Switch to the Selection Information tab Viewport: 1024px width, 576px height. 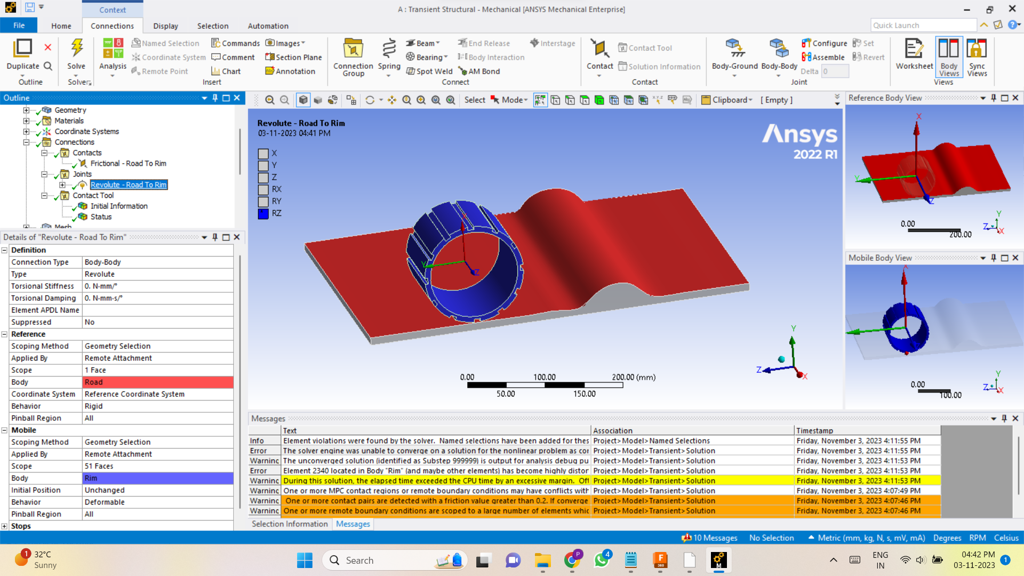[290, 524]
